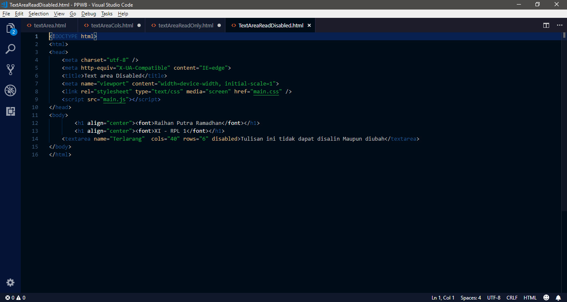Click unsaved dot on textAreaReadOnly.html tab

point(219,25)
